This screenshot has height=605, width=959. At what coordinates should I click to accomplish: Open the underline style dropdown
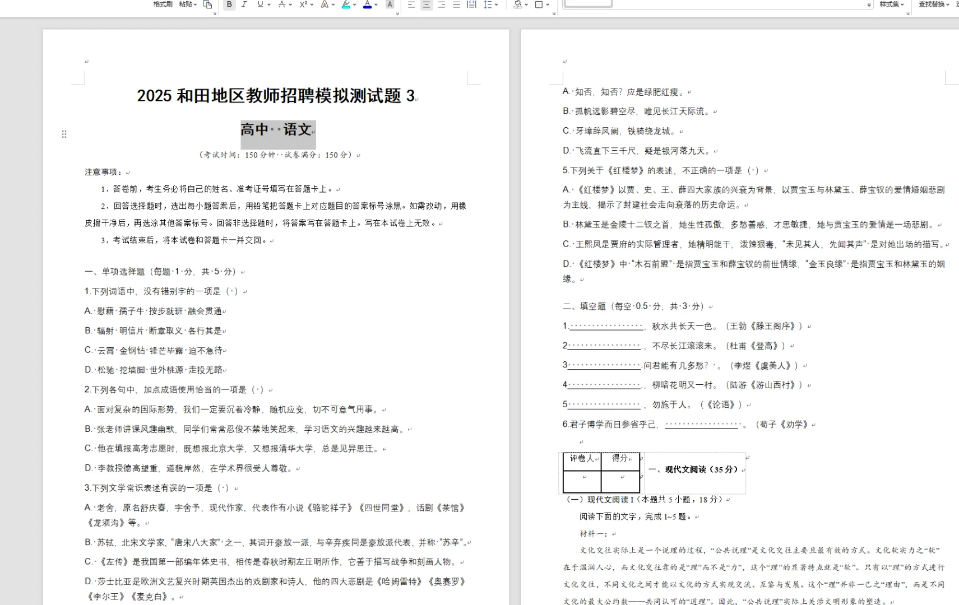pyautogui.click(x=268, y=4)
